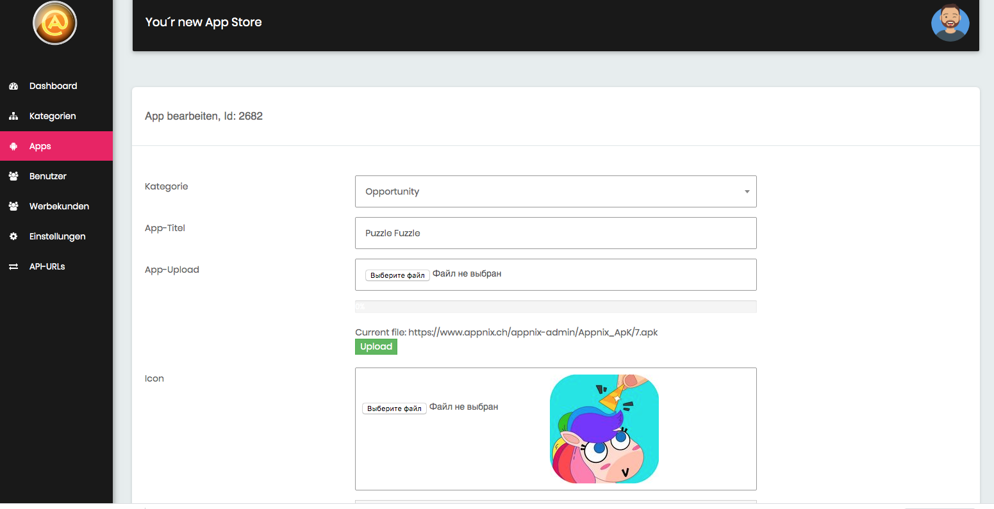Click the orange Appnix logo
This screenshot has height=509, width=994.
tap(55, 24)
